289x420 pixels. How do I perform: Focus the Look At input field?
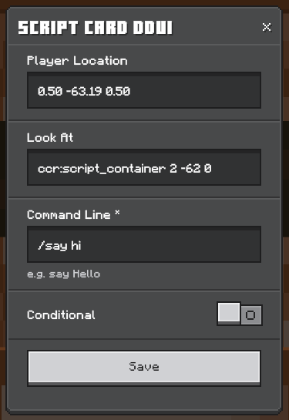point(144,167)
